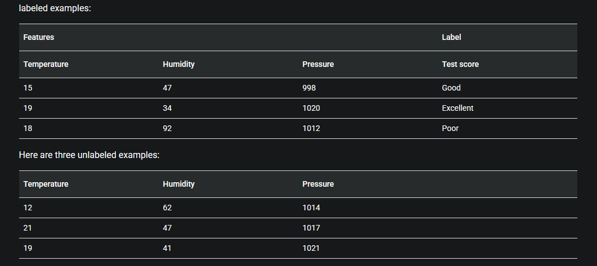Click pressure value 1021
The width and height of the screenshot is (597, 266).
point(368,248)
